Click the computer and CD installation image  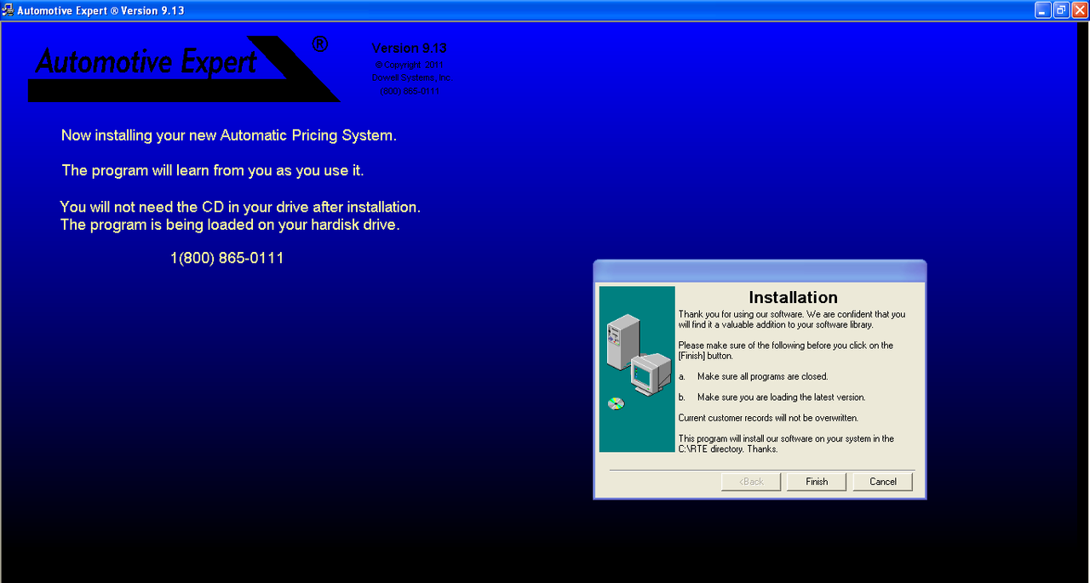(x=637, y=369)
